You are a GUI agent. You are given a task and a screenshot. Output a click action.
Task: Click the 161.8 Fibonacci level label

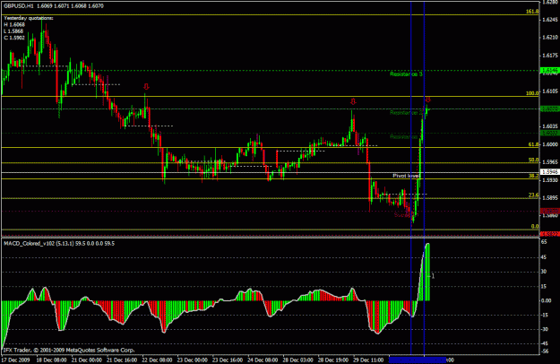click(532, 12)
